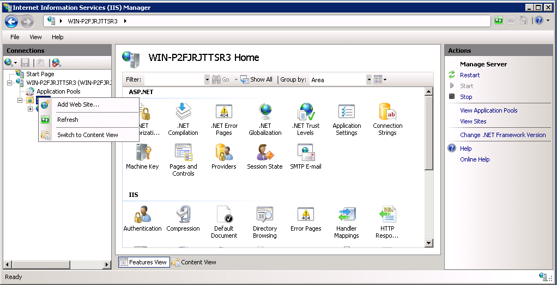
Task: Switch to Content View tab
Action: pyautogui.click(x=194, y=262)
